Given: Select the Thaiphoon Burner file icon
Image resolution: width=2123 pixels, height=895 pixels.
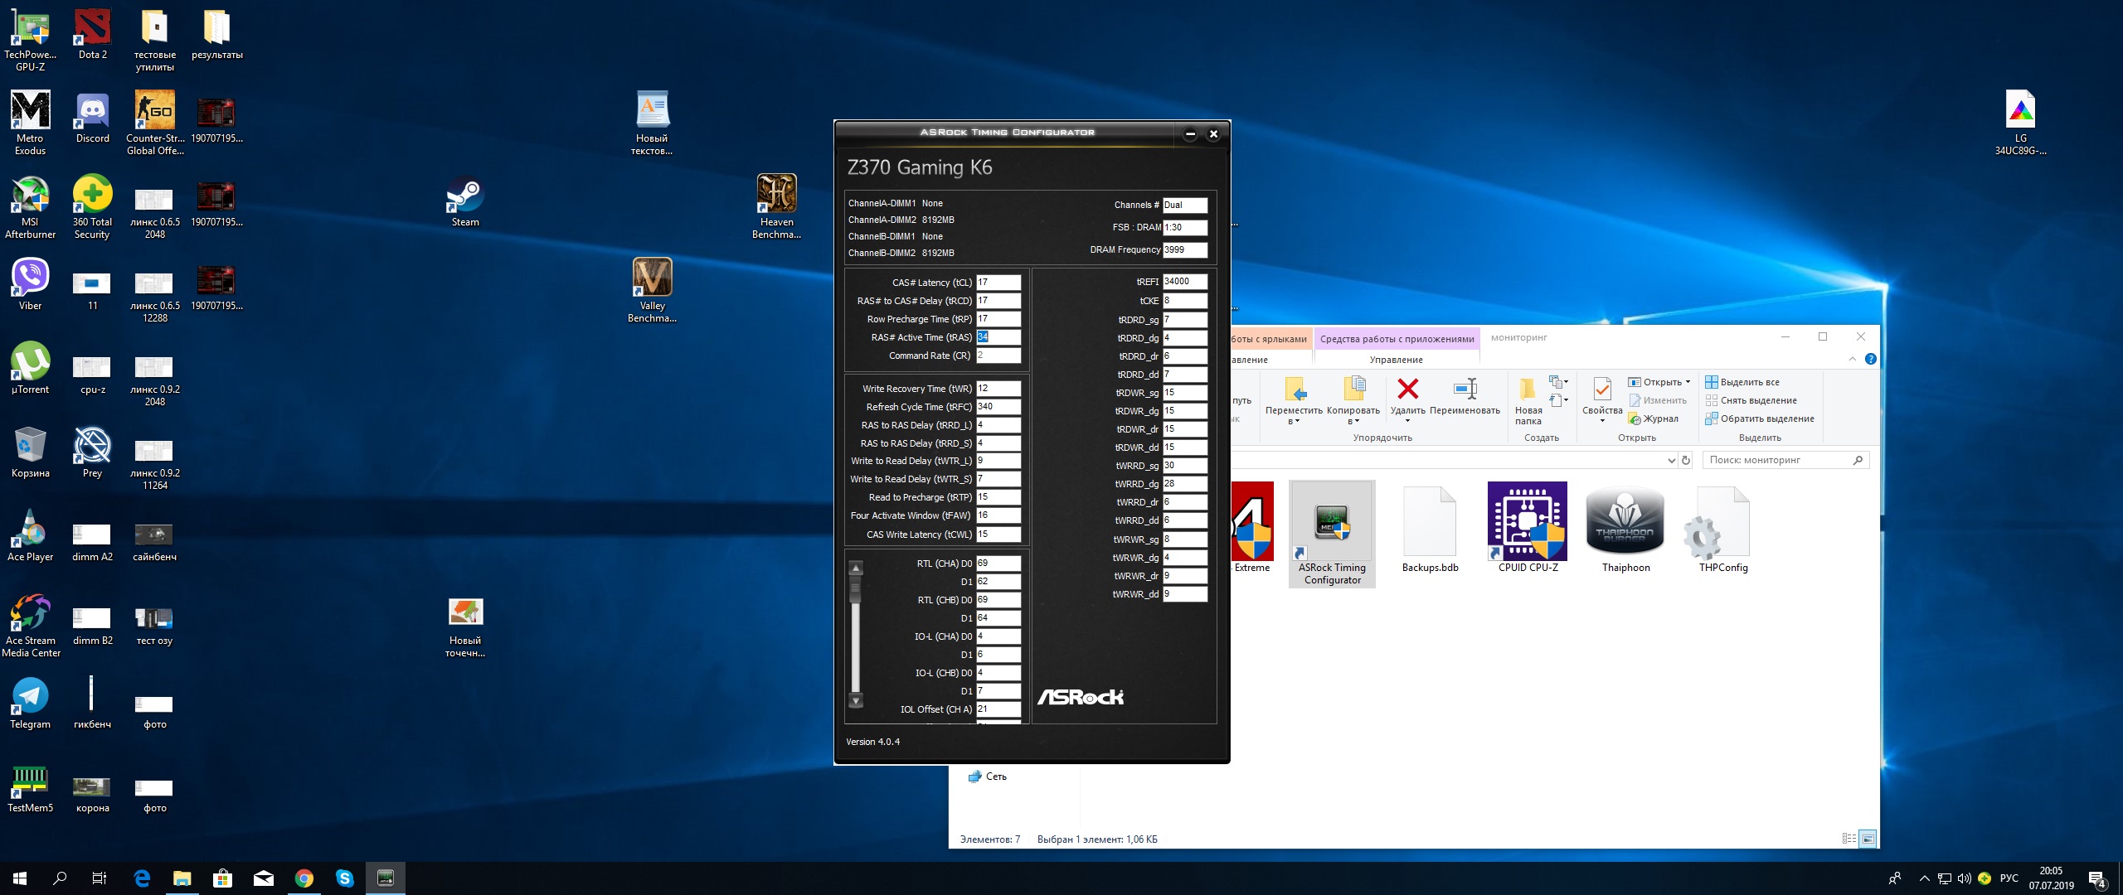Looking at the screenshot, I should pos(1625,522).
